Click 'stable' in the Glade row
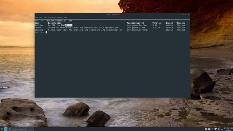The width and height of the screenshot is (233, 131). pos(169,28)
